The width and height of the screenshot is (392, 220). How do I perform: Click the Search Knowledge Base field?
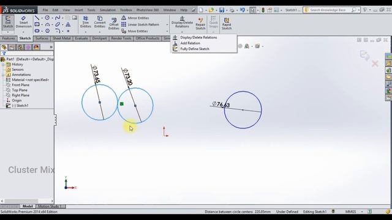[x=331, y=10]
